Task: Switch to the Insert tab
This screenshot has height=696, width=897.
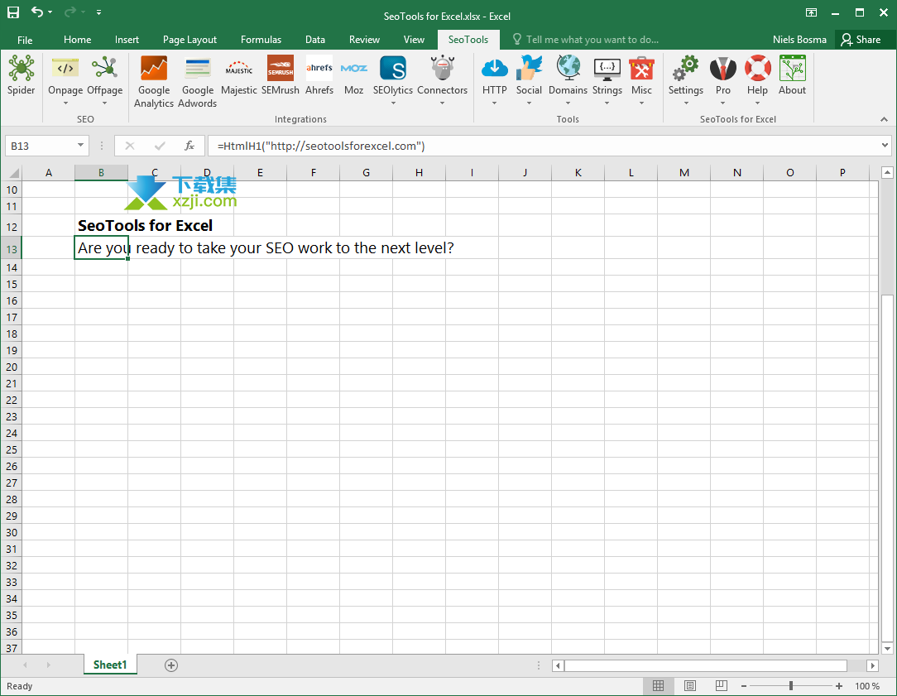Action: point(127,40)
